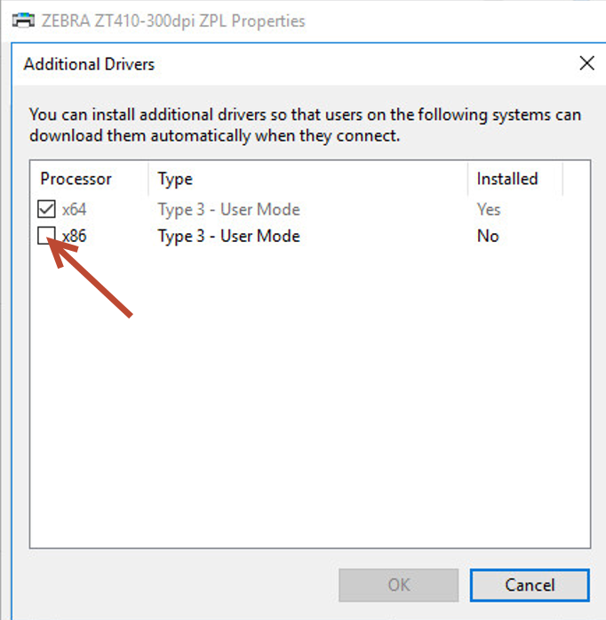
Task: Click the Type column header
Action: tap(175, 179)
